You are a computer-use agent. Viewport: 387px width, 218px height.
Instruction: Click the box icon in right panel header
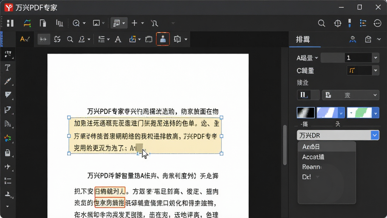368,39
